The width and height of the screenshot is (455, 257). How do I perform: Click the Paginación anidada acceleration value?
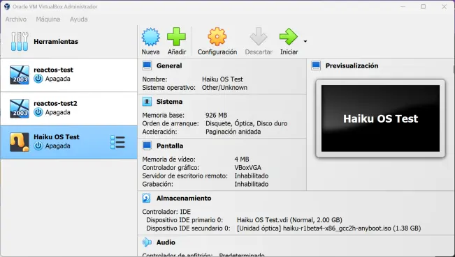(233, 132)
